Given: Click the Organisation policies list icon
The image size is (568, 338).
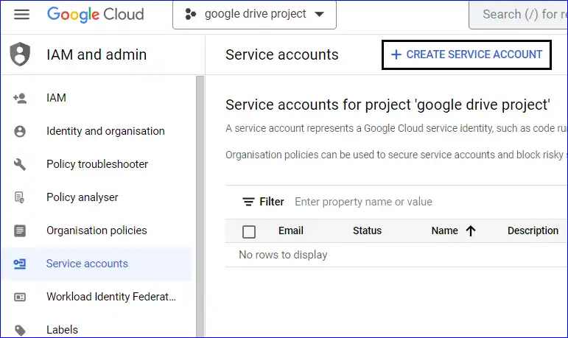Looking at the screenshot, I should click(x=20, y=230).
